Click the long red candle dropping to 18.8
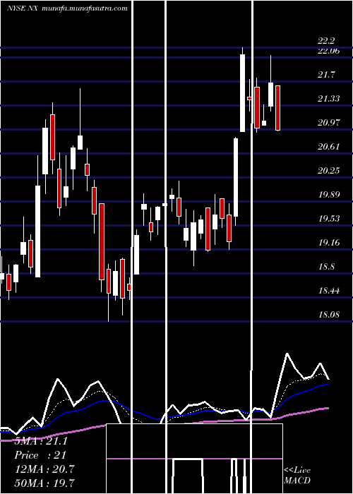Image resolution: width=353 pixels, height=494 pixels. (x=102, y=241)
